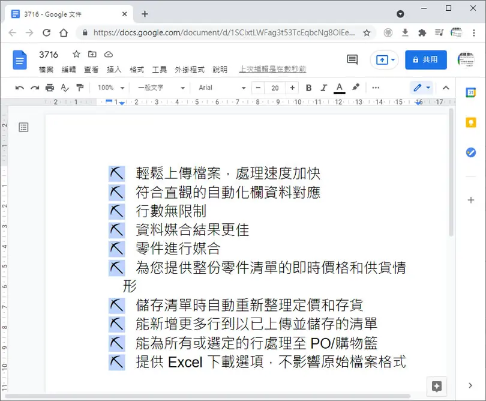Open the Arial font dropdown
486x401 pixels.
222,88
